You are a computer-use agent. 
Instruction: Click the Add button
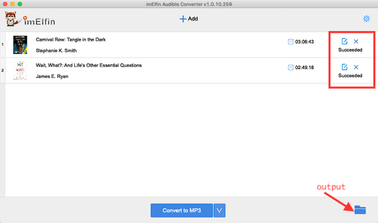coord(189,19)
